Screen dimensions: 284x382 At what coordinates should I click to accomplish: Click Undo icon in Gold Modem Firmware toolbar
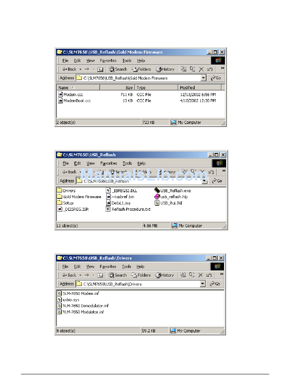click(x=210, y=69)
